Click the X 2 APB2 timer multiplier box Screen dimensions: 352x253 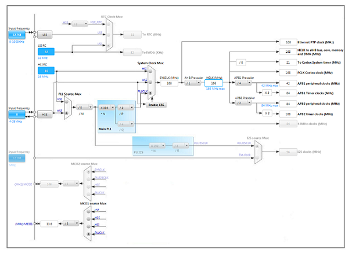pyautogui.click(x=267, y=113)
